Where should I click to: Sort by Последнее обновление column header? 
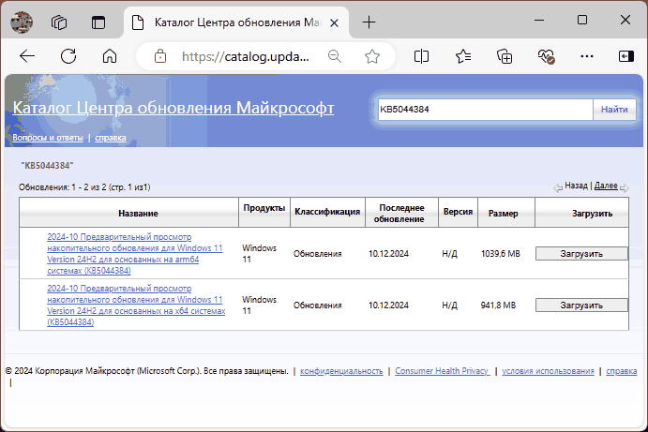tap(399, 213)
